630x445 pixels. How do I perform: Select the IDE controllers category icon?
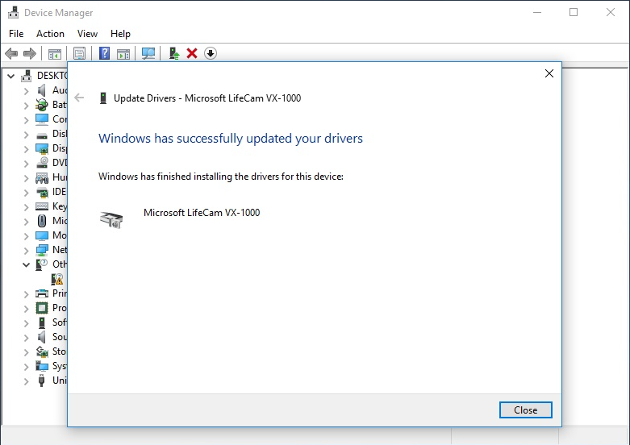(x=42, y=192)
